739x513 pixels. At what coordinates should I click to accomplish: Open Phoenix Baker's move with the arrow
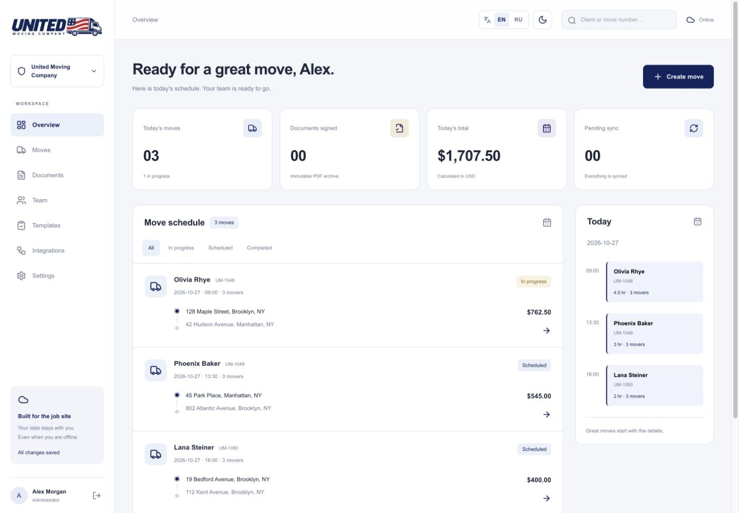pos(546,415)
